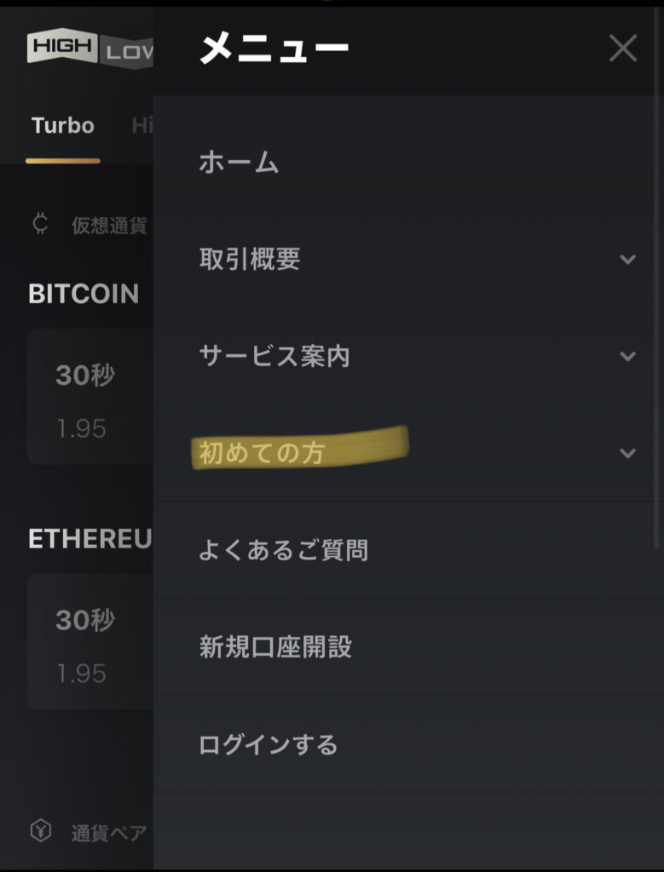Close the メニュー panel with X icon
The width and height of the screenshot is (664, 872).
(623, 49)
